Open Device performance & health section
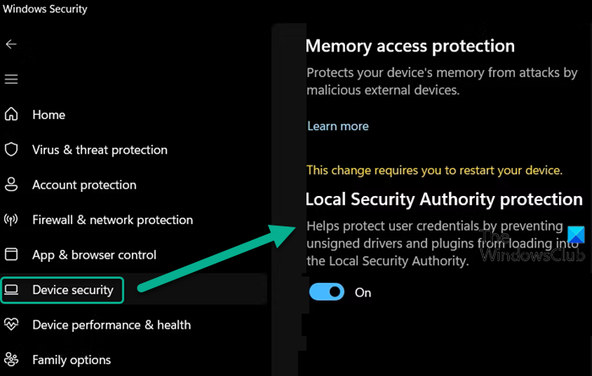This screenshot has width=592, height=376. coord(111,324)
